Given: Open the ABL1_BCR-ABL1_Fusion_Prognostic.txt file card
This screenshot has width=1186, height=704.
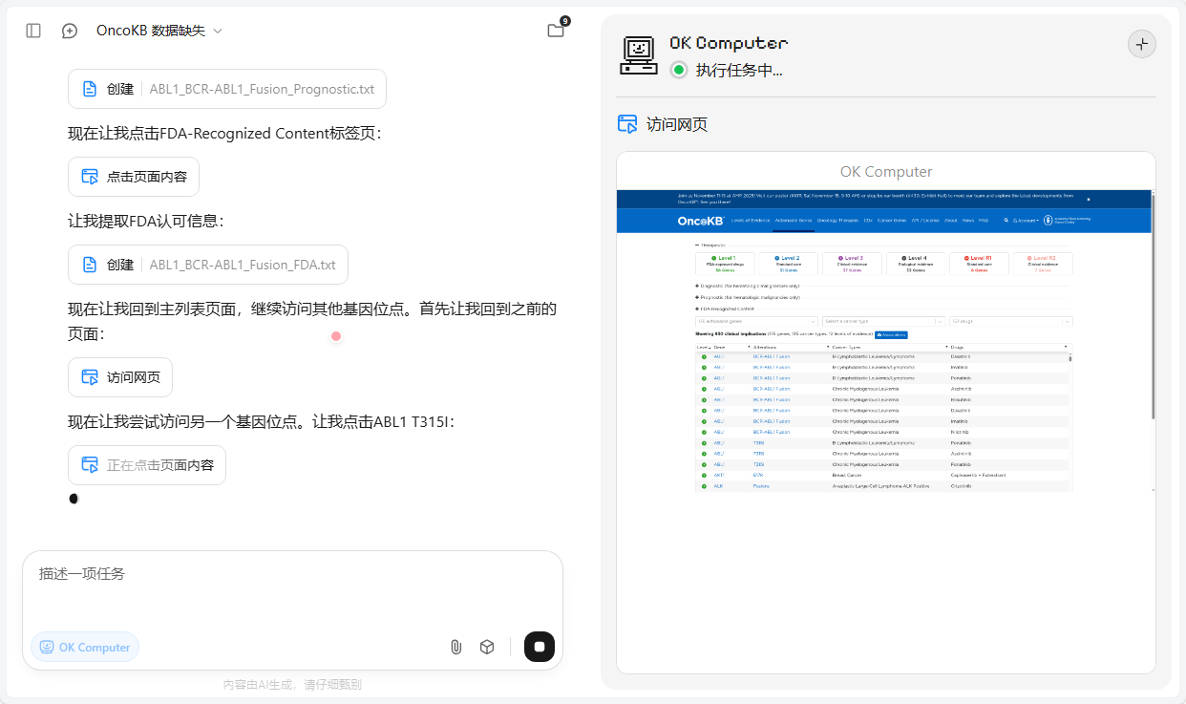Looking at the screenshot, I should pos(227,89).
